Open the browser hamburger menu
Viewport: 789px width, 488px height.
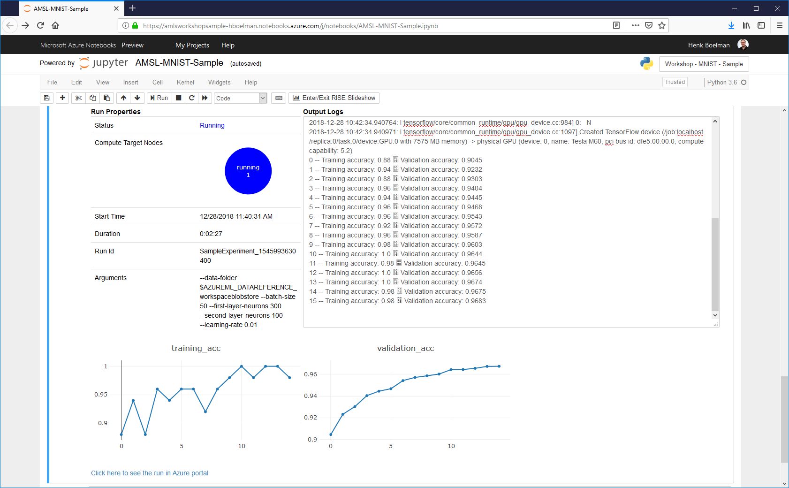(780, 25)
